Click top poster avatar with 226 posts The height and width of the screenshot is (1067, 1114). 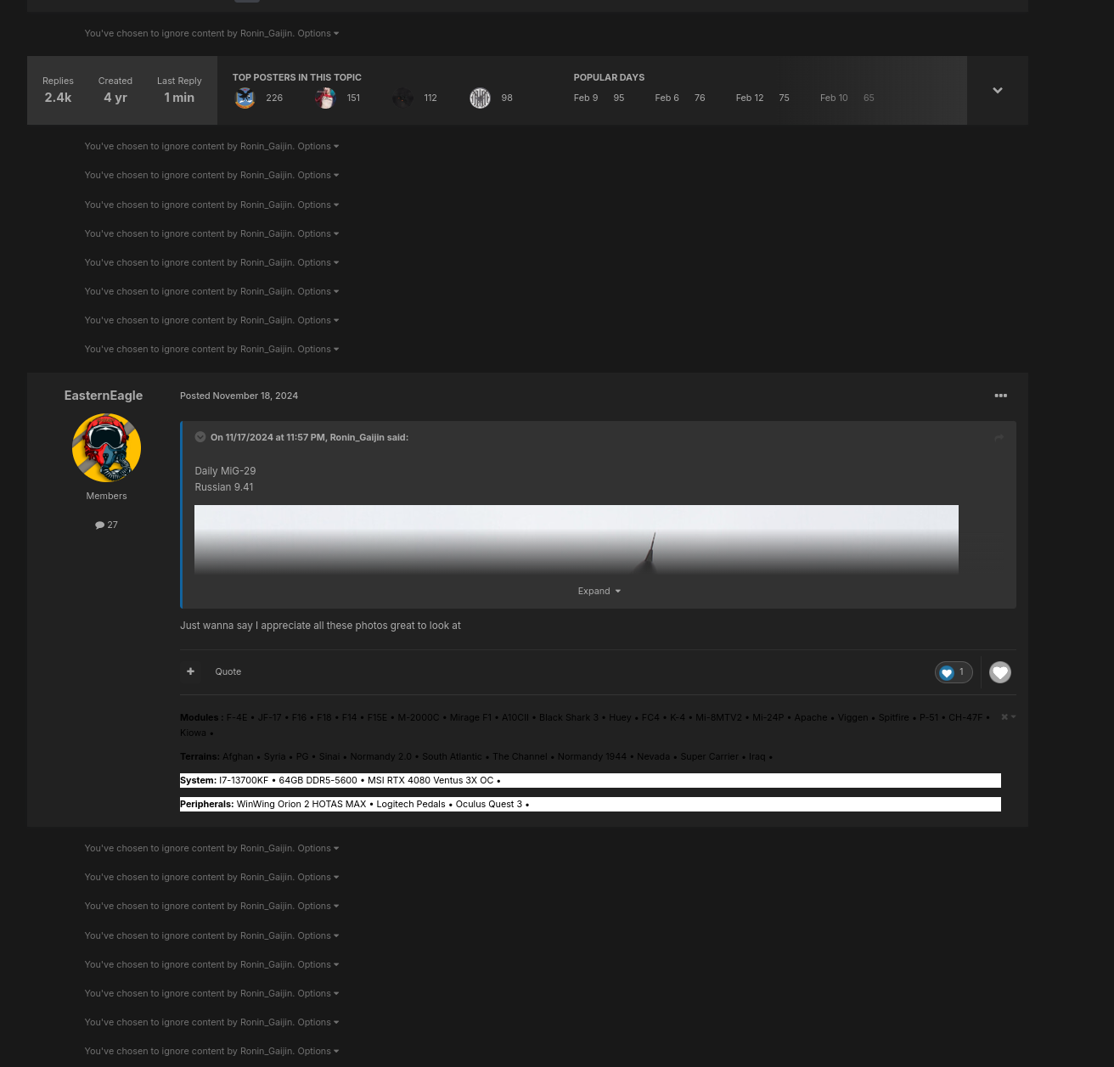point(245,98)
